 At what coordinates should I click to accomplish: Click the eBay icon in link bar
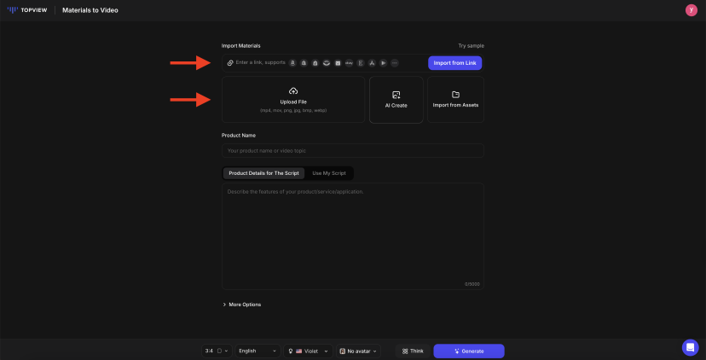coord(350,63)
